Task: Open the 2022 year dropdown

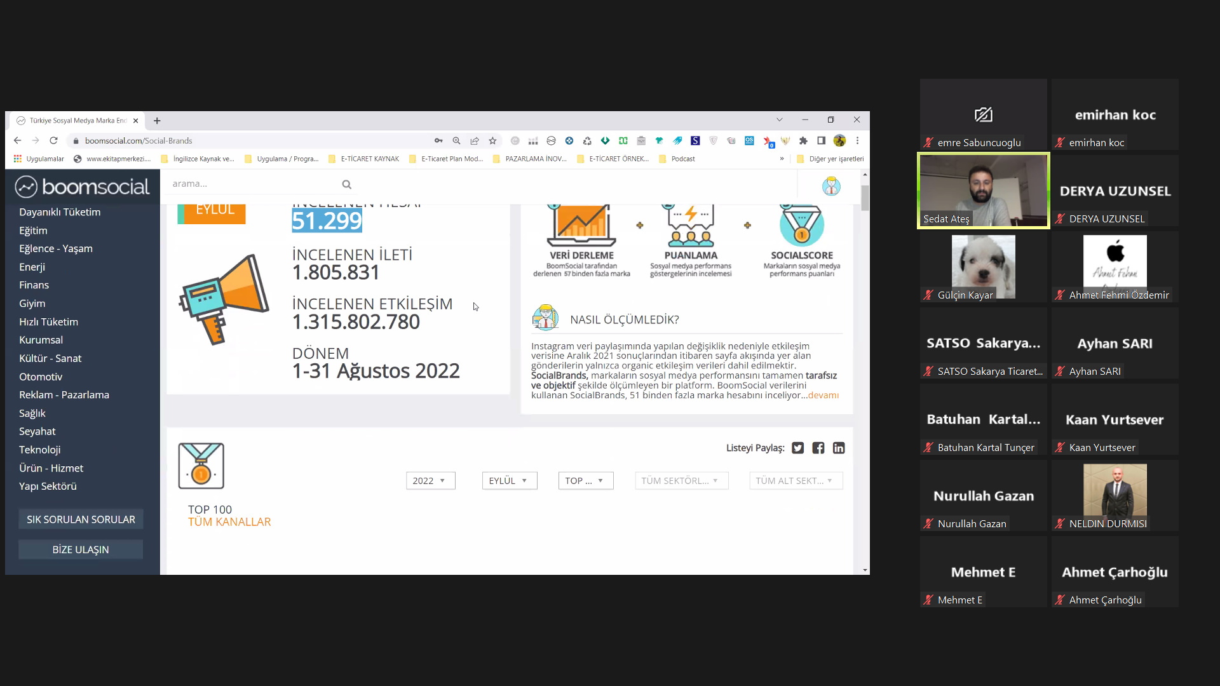Action: coord(430,481)
